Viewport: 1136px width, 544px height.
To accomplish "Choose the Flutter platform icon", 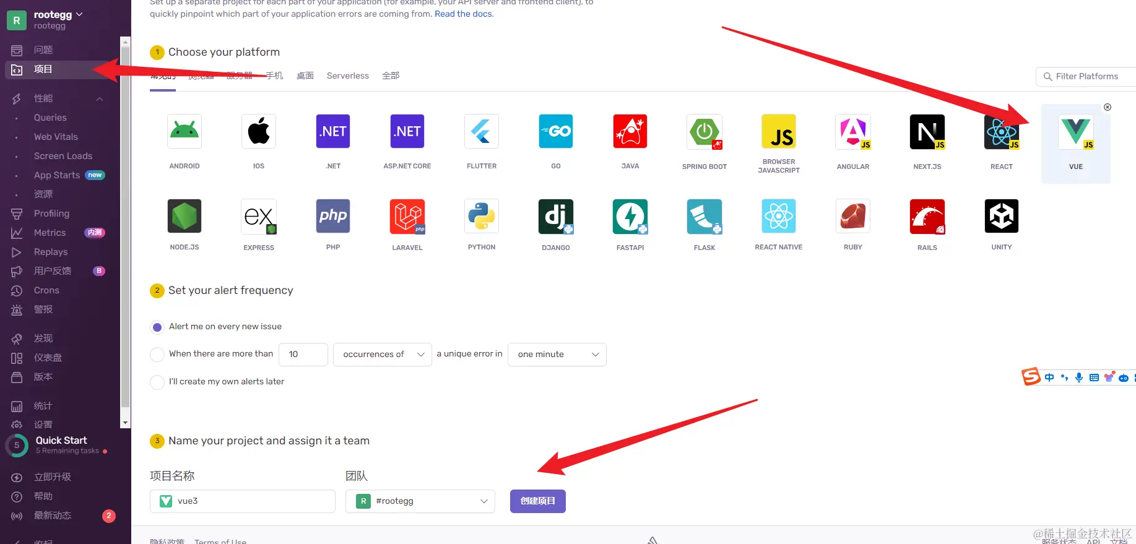I will [x=482, y=131].
